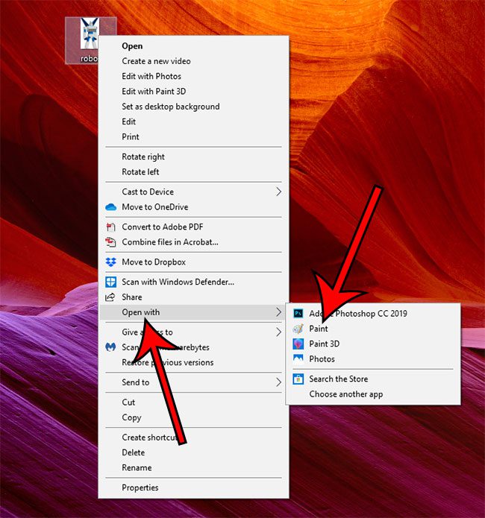Click the Windows Defender shield icon
Viewport: 485px width, 518px height.
tap(111, 282)
